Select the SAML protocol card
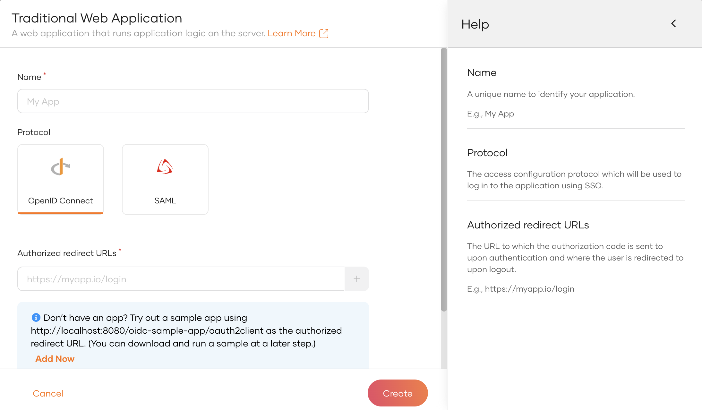 tap(165, 179)
